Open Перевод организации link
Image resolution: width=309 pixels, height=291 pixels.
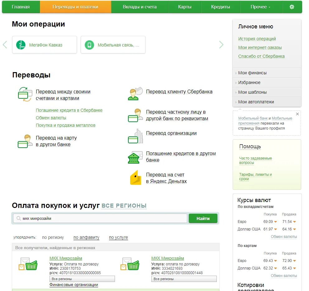[x=171, y=133]
